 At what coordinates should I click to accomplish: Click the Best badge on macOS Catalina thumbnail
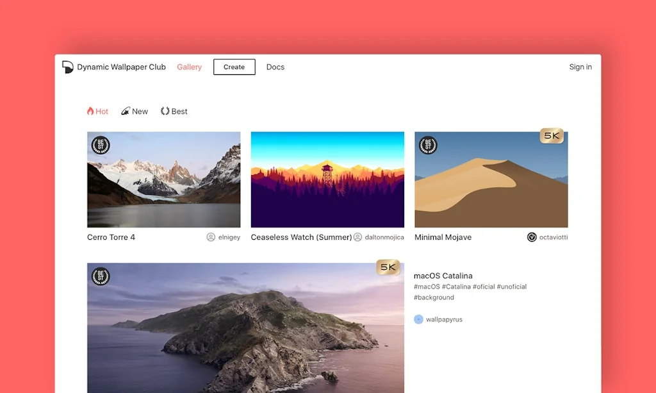point(101,276)
